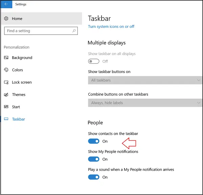Viewport: 203px width, 195px height.
Task: Click the search magnifier in Find a setting
Action: [74, 31]
